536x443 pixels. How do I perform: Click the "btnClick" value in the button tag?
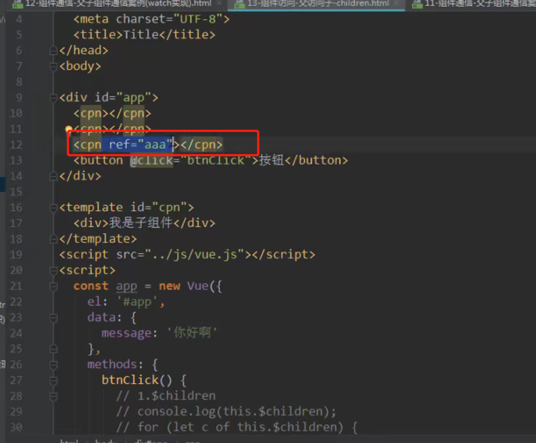216,160
